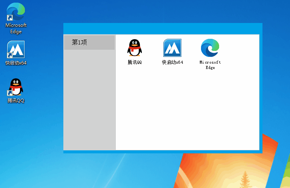Click the Microsoft Edge label on the desktop

pyautogui.click(x=16, y=28)
